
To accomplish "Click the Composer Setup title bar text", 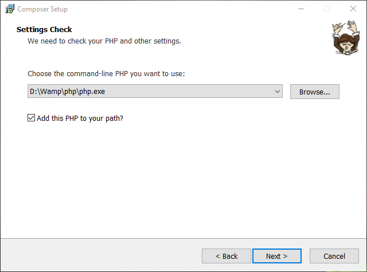I will (x=42, y=9).
